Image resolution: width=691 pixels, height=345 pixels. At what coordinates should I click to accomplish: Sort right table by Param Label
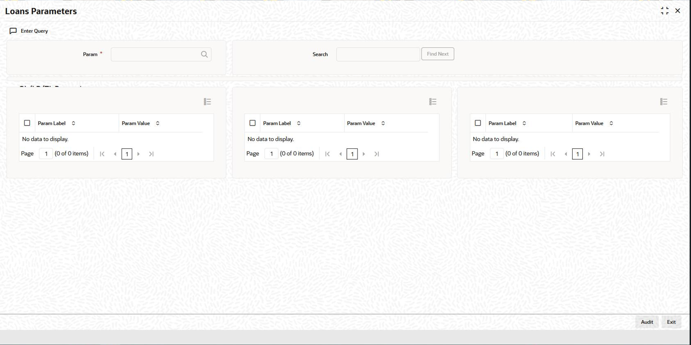pyautogui.click(x=524, y=123)
